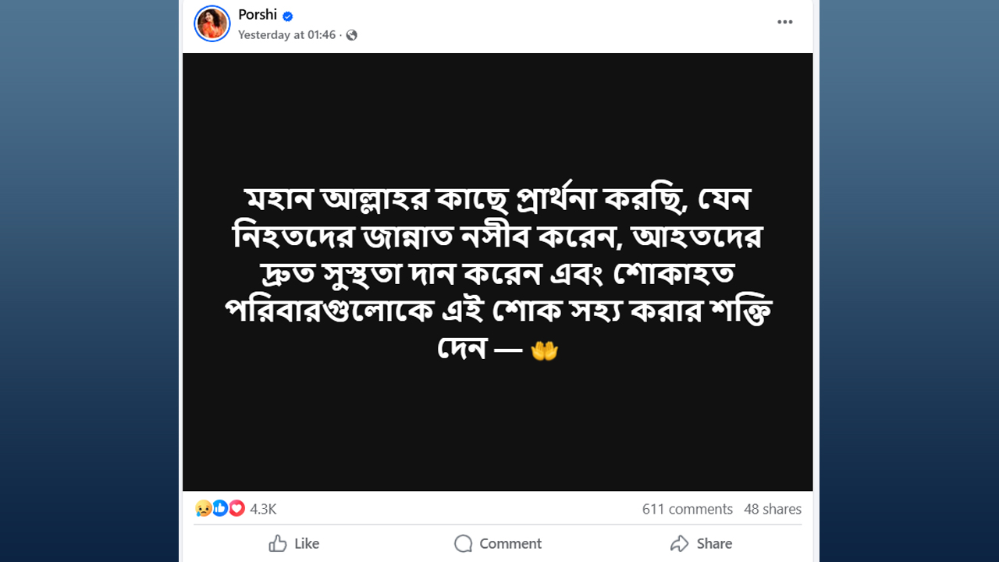Screen dimensions: 999x562
Task: View the 48 shares list
Action: click(773, 509)
